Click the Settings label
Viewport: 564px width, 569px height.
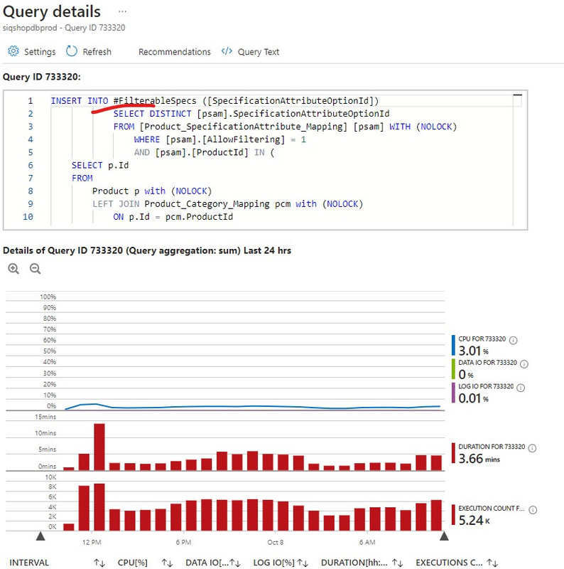click(40, 52)
